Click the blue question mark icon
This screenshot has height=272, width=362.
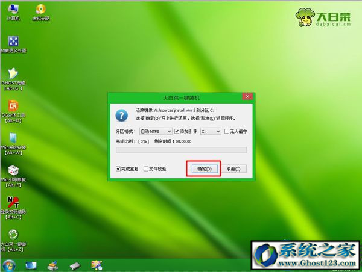[x=122, y=114]
